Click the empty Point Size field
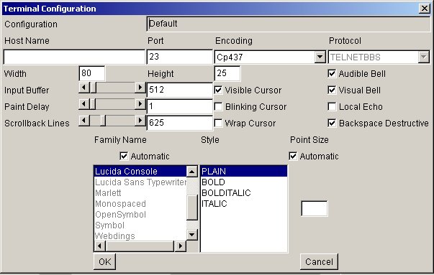This screenshot has width=434, height=275. [314, 208]
